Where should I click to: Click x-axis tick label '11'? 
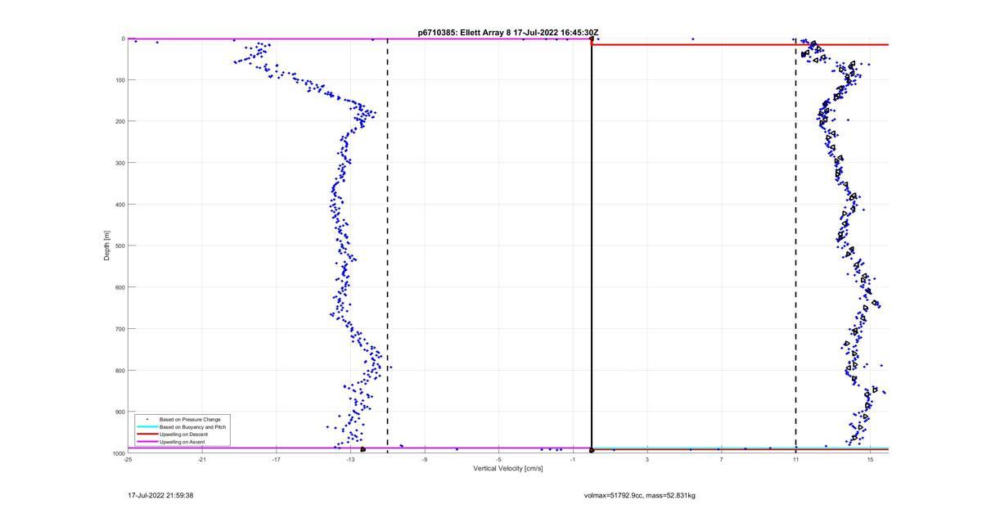795,460
